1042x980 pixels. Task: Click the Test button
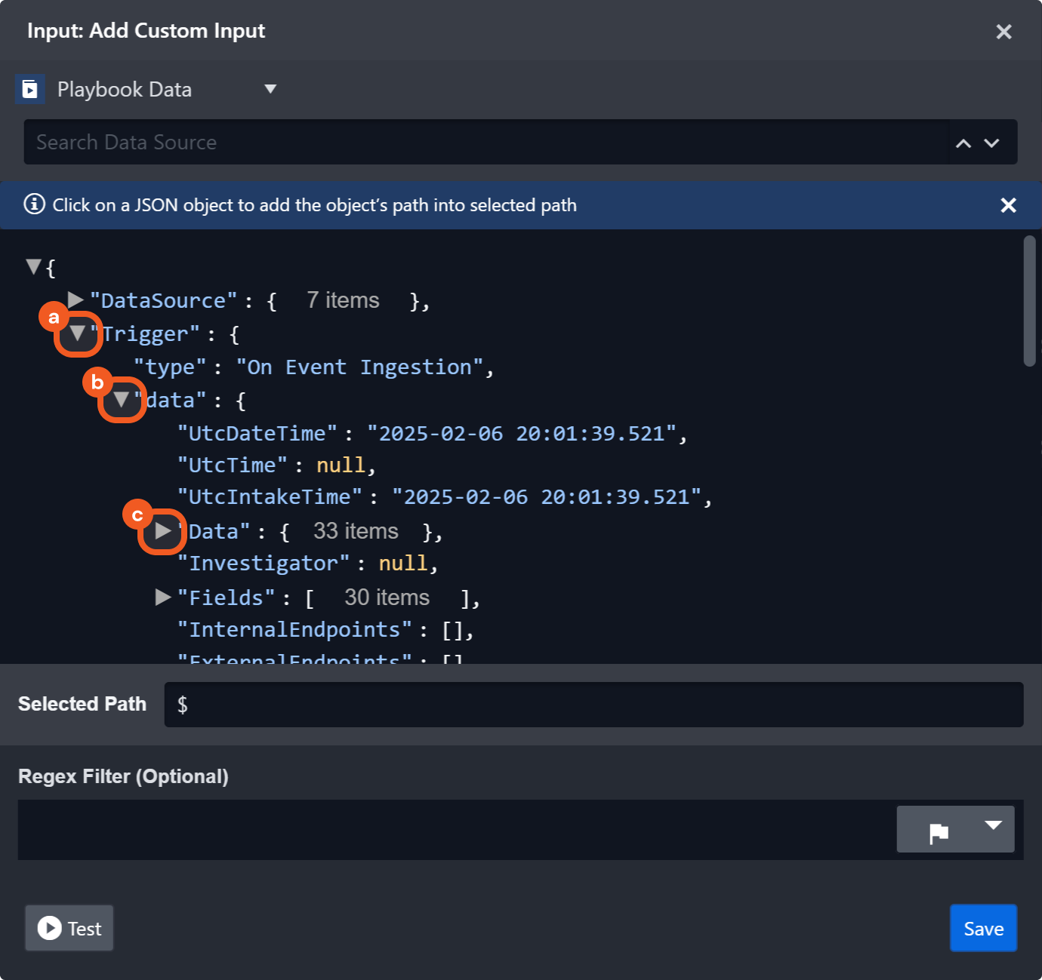coord(69,929)
